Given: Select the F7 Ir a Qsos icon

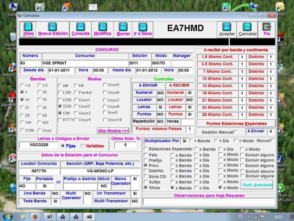Looking at the screenshot, I should tap(143, 27).
